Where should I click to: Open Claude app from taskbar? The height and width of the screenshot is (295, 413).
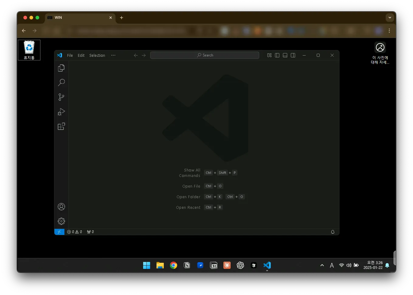coord(227,266)
